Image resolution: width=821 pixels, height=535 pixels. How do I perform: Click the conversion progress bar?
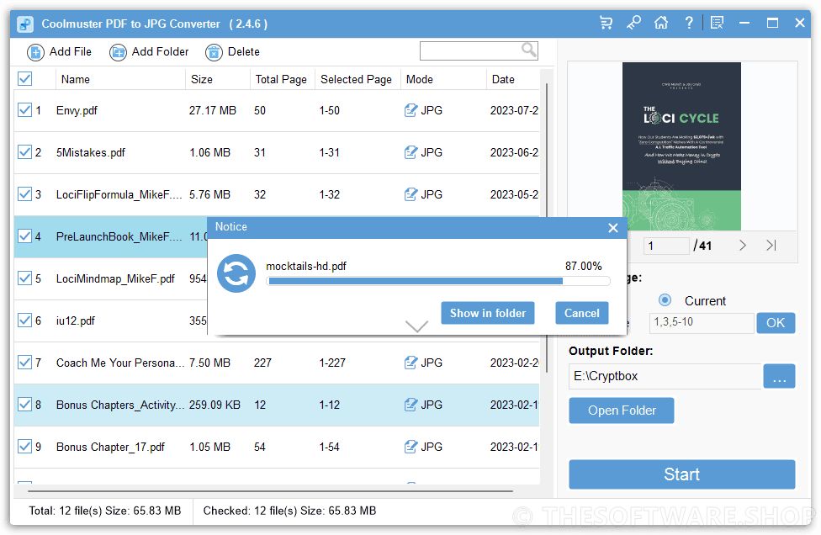[x=438, y=281]
